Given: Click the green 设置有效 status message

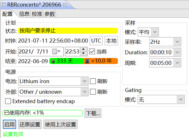Looking at the screenshot, I should [x=13, y=134].
